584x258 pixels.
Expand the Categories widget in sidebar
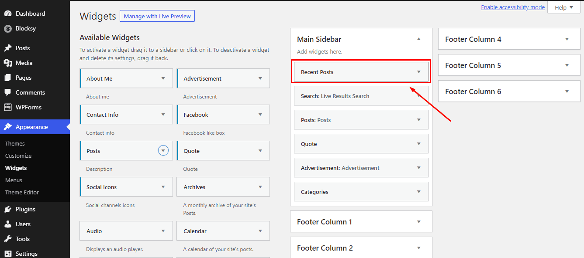(x=418, y=192)
